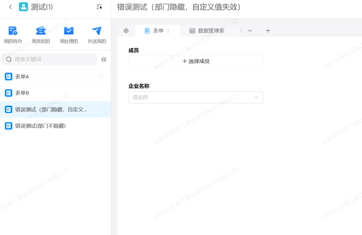Image resolution: width=362 pixels, height=235 pixels.
Task: Collapse the sidebar with the menu-fold icon
Action: tap(99, 7)
